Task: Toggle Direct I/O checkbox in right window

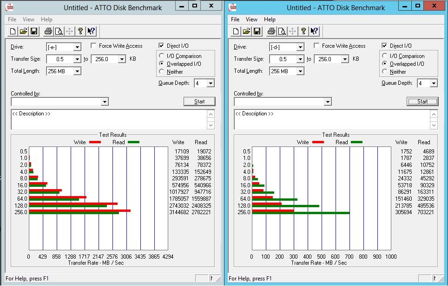Action: tap(385, 45)
